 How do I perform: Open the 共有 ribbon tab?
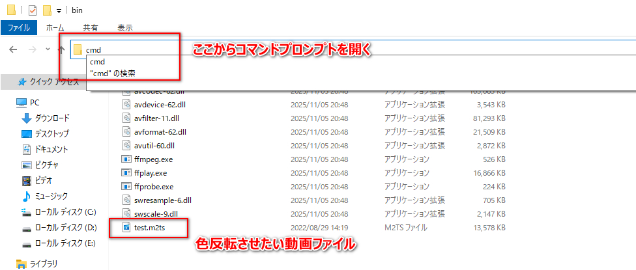[90, 28]
